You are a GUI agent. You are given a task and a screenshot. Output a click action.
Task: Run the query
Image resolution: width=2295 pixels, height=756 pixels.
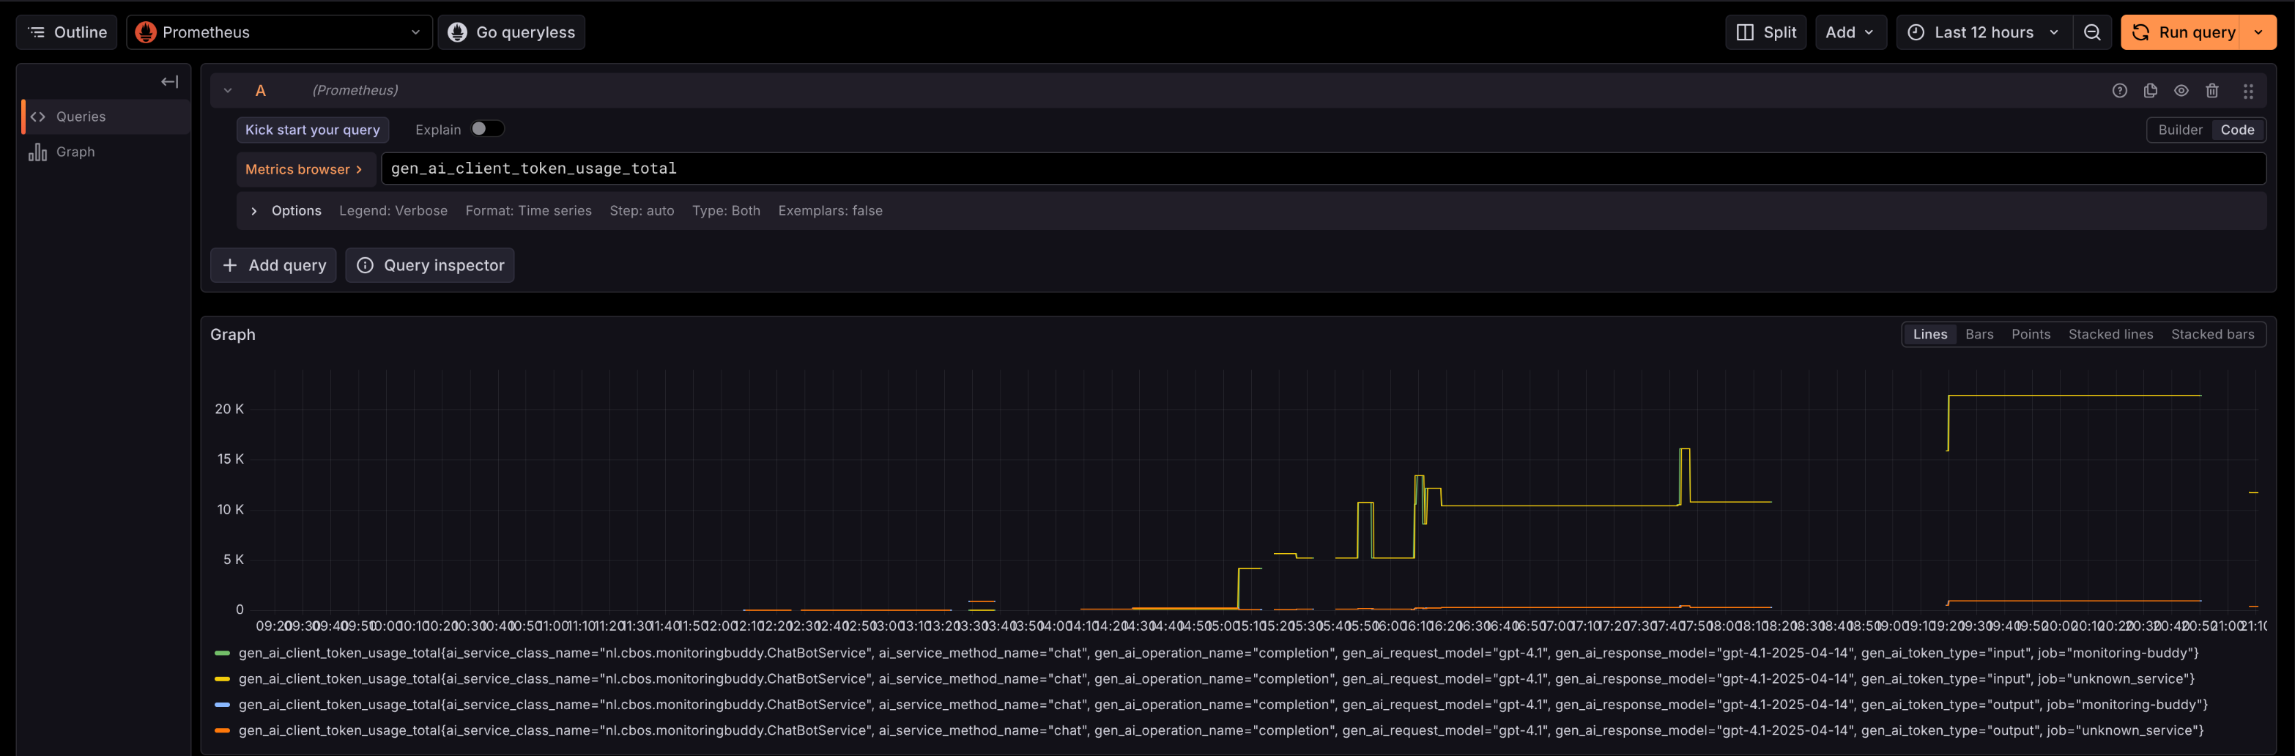pos(2184,32)
